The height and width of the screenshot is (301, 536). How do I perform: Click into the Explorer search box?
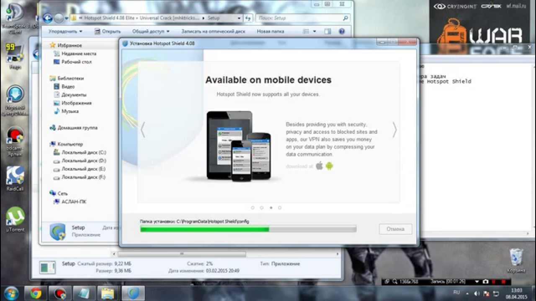[x=302, y=18]
